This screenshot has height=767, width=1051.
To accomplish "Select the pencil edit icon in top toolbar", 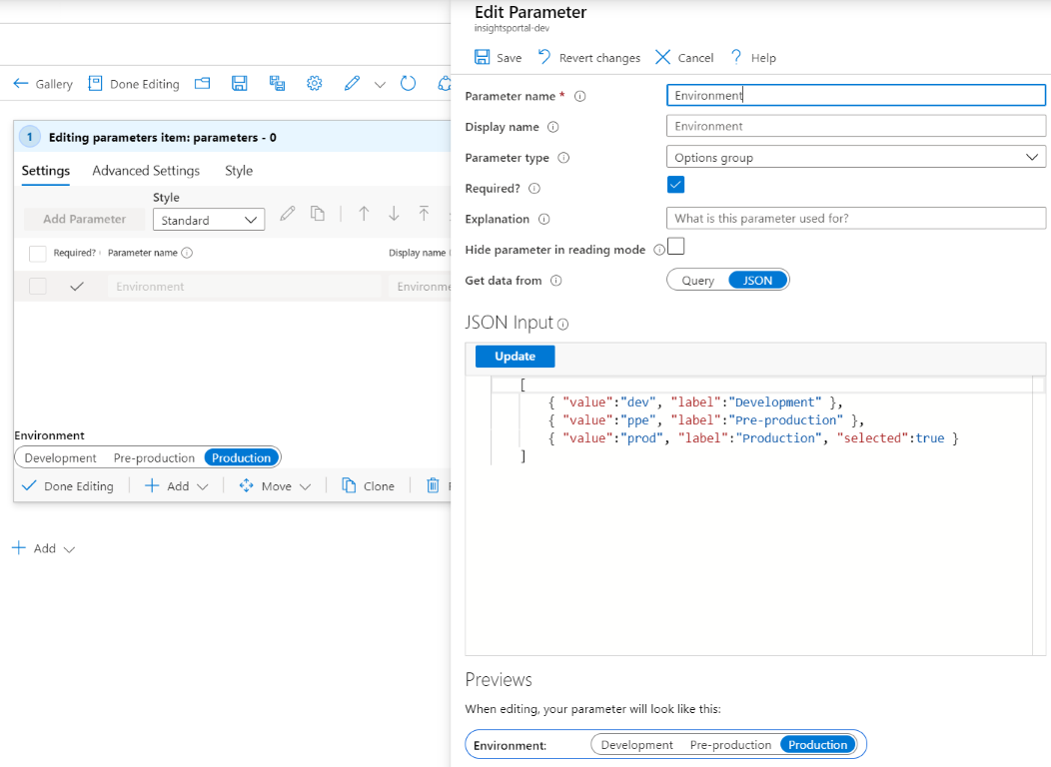I will (352, 84).
